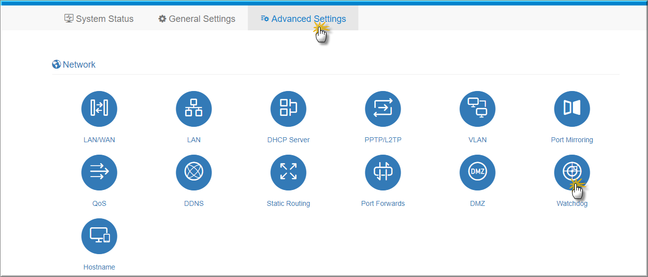Screen dimensions: 648x277
Task: Select the DDNS globe icon
Action: [x=194, y=173]
